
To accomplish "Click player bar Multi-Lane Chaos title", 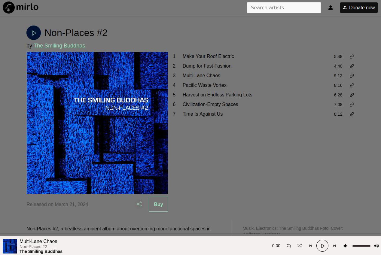I will tap(38, 241).
